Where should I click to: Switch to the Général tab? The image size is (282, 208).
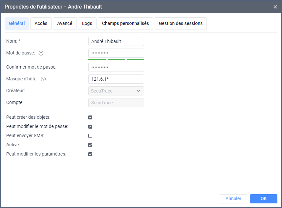coord(17,23)
